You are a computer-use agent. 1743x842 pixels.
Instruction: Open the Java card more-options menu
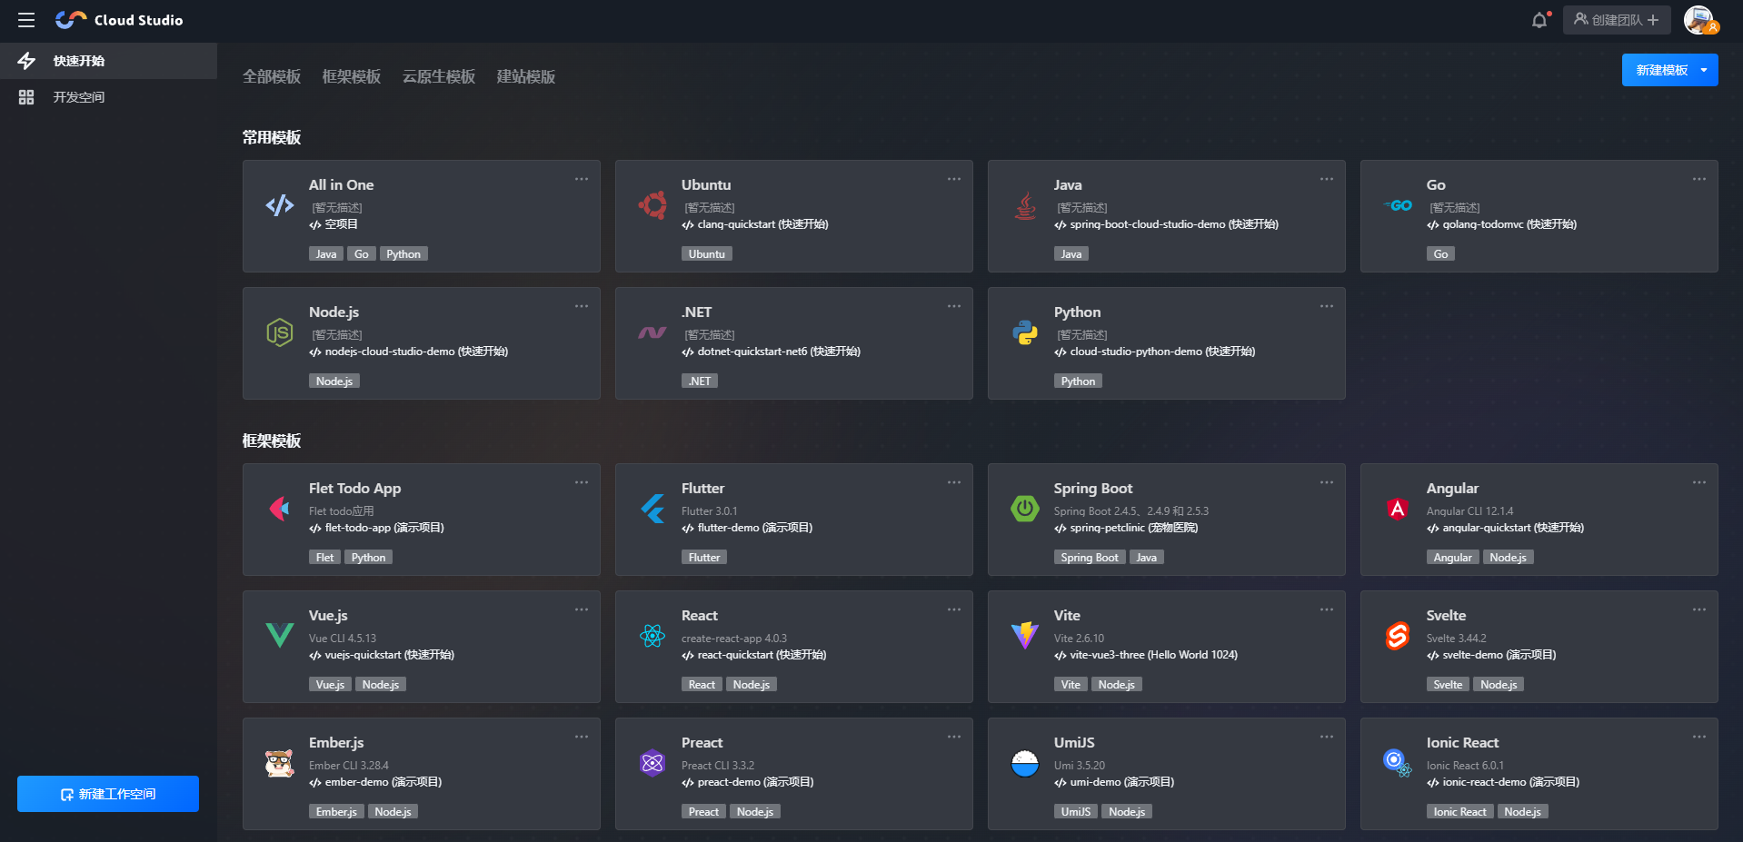tap(1327, 179)
